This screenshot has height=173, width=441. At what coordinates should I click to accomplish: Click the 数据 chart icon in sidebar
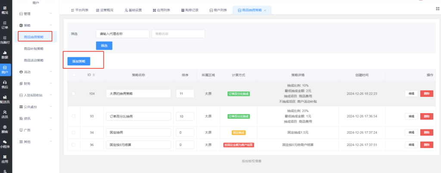point(5,54)
